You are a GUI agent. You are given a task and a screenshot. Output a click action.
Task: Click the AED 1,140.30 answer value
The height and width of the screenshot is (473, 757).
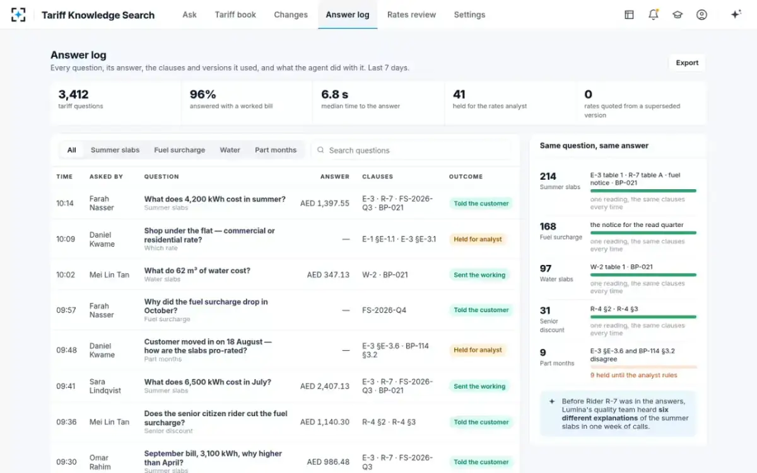click(x=325, y=422)
